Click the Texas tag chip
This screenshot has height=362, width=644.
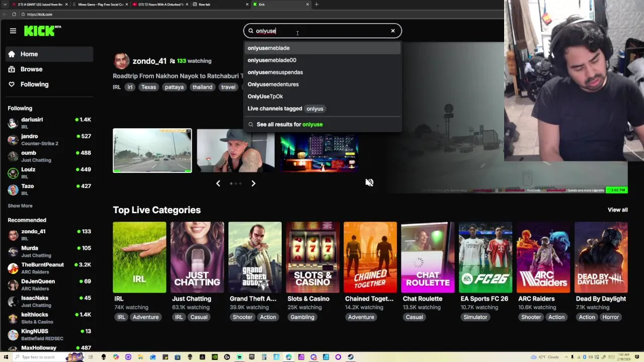(148, 87)
